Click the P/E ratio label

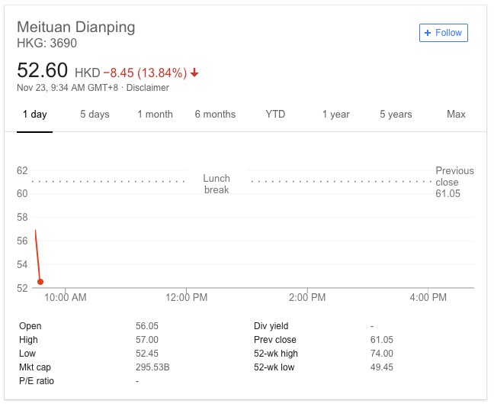(37, 381)
